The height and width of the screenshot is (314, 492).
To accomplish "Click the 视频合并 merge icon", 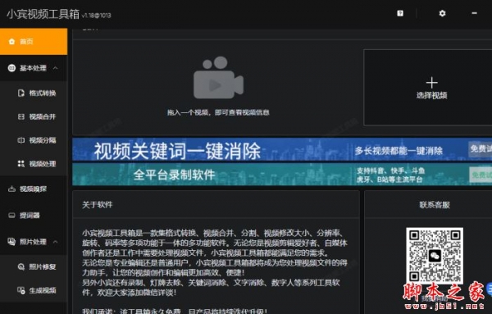I will 21,116.
